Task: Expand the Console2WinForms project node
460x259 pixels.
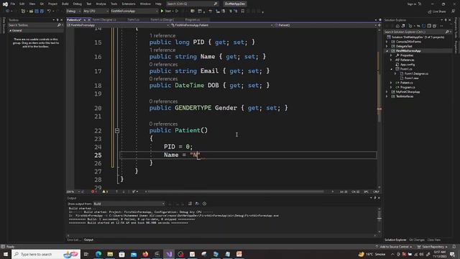Action: coord(387,42)
